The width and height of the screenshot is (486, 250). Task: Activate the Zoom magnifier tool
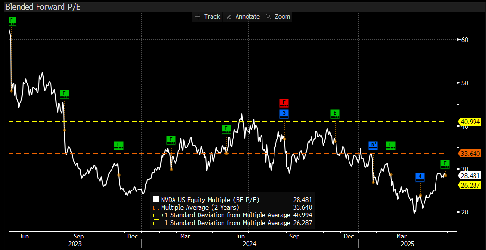pyautogui.click(x=278, y=16)
